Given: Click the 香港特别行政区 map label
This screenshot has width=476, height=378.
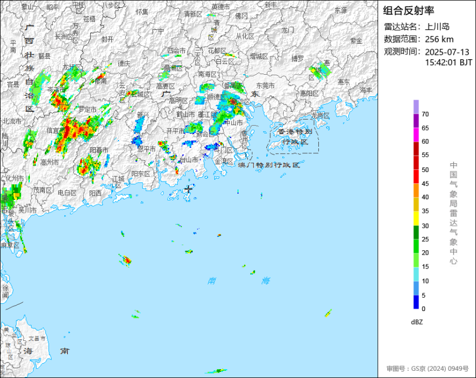Looking at the screenshot, I should [x=295, y=137].
